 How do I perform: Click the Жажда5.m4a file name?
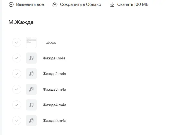click(54, 120)
